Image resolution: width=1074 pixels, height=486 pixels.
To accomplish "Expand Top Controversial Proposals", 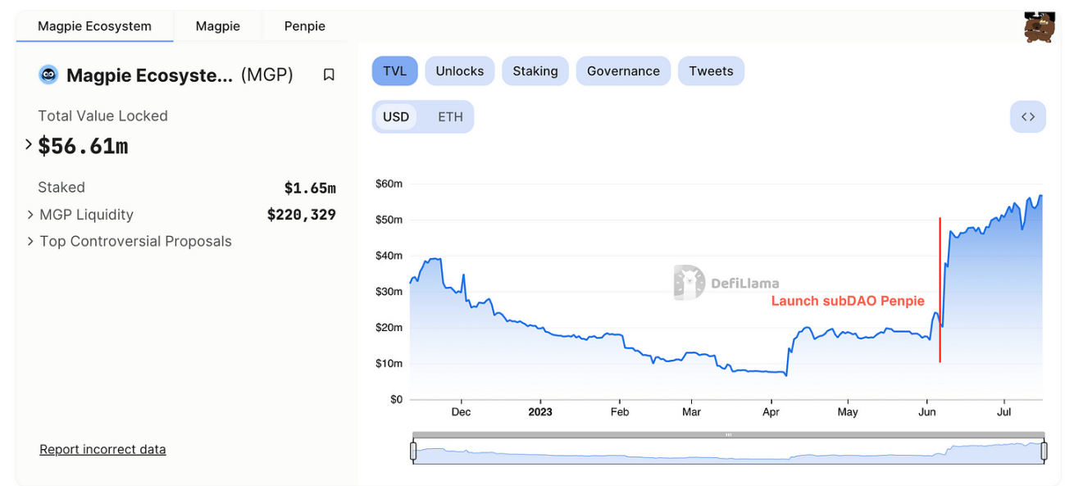I will coord(30,241).
